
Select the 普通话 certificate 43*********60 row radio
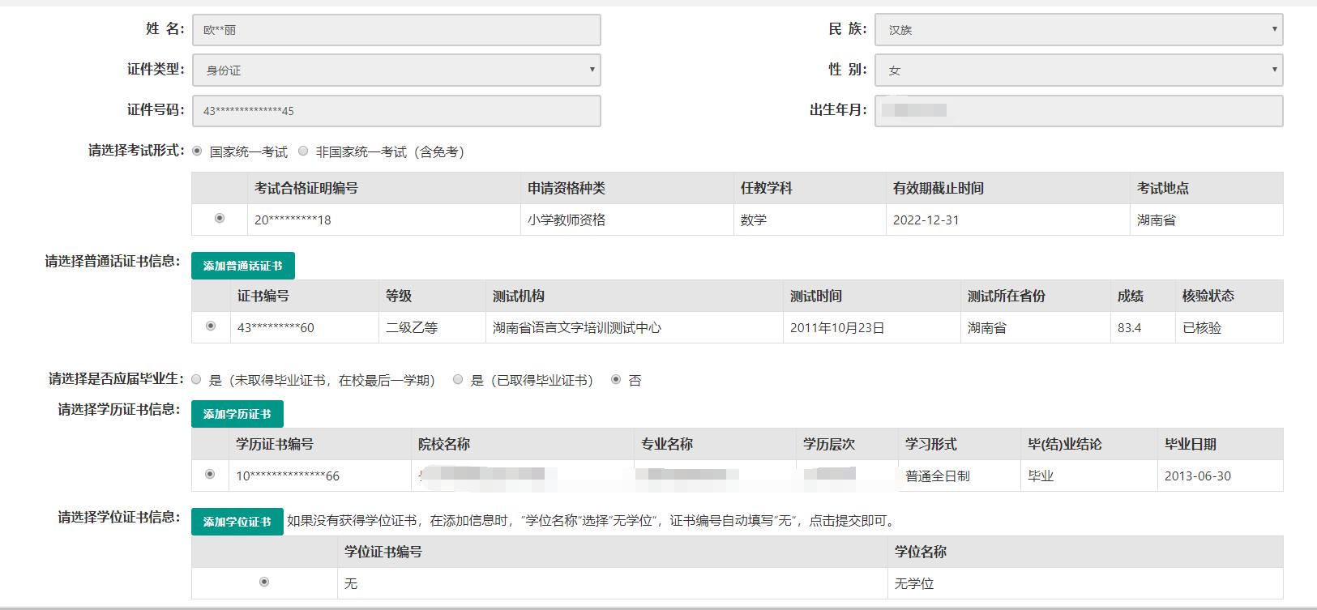[211, 326]
